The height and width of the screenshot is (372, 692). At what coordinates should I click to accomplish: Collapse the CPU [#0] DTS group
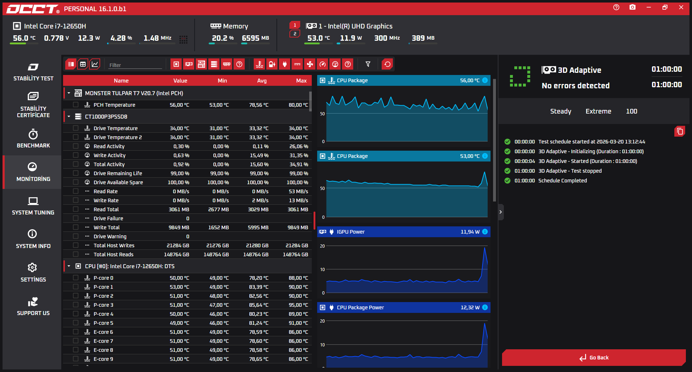pos(69,266)
